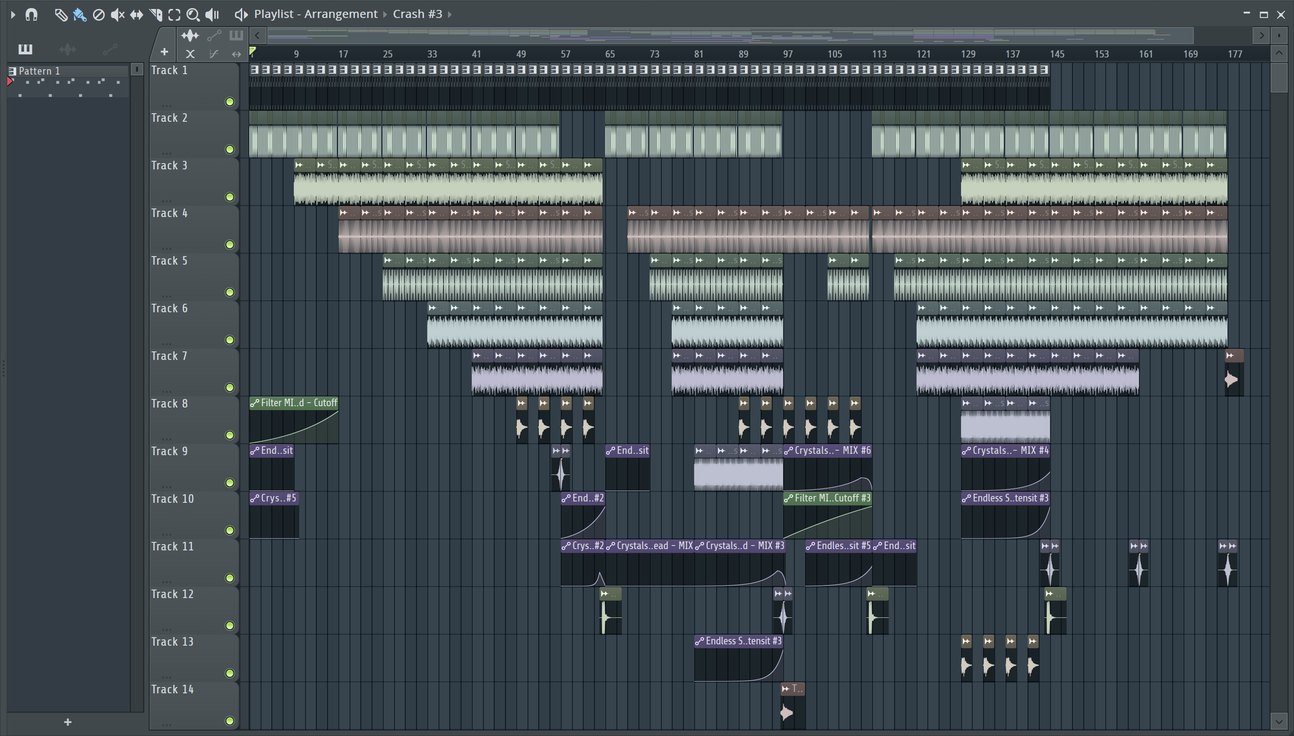Show patterns in the picker panel
This screenshot has height=736, width=1294.
25,49
